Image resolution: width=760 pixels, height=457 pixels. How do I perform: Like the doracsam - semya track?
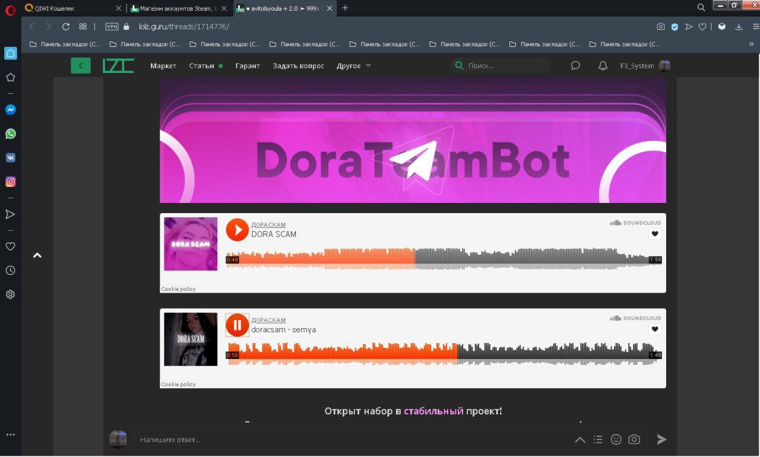tap(655, 329)
